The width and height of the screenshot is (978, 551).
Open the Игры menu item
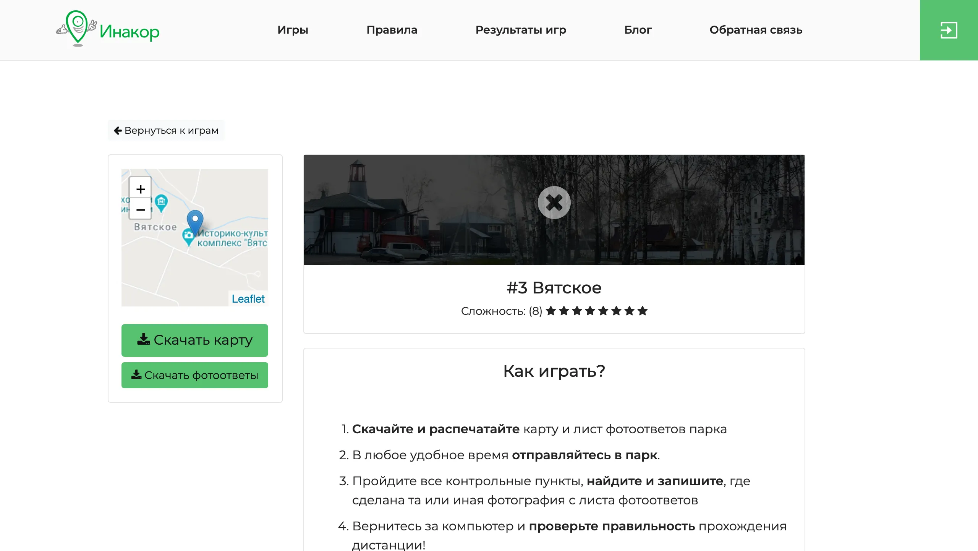(x=293, y=30)
